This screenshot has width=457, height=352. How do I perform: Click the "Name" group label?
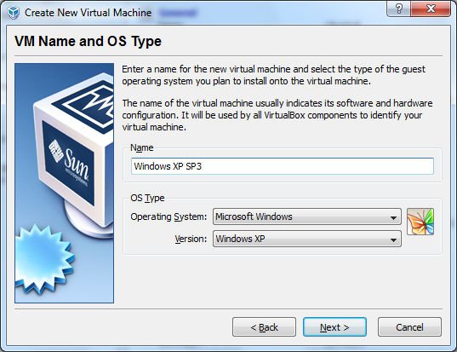[x=141, y=147]
